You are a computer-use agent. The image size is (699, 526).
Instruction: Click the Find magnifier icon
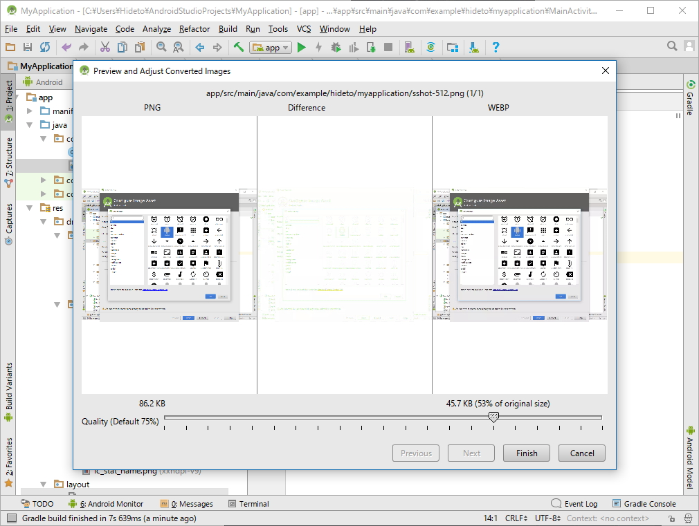161,47
